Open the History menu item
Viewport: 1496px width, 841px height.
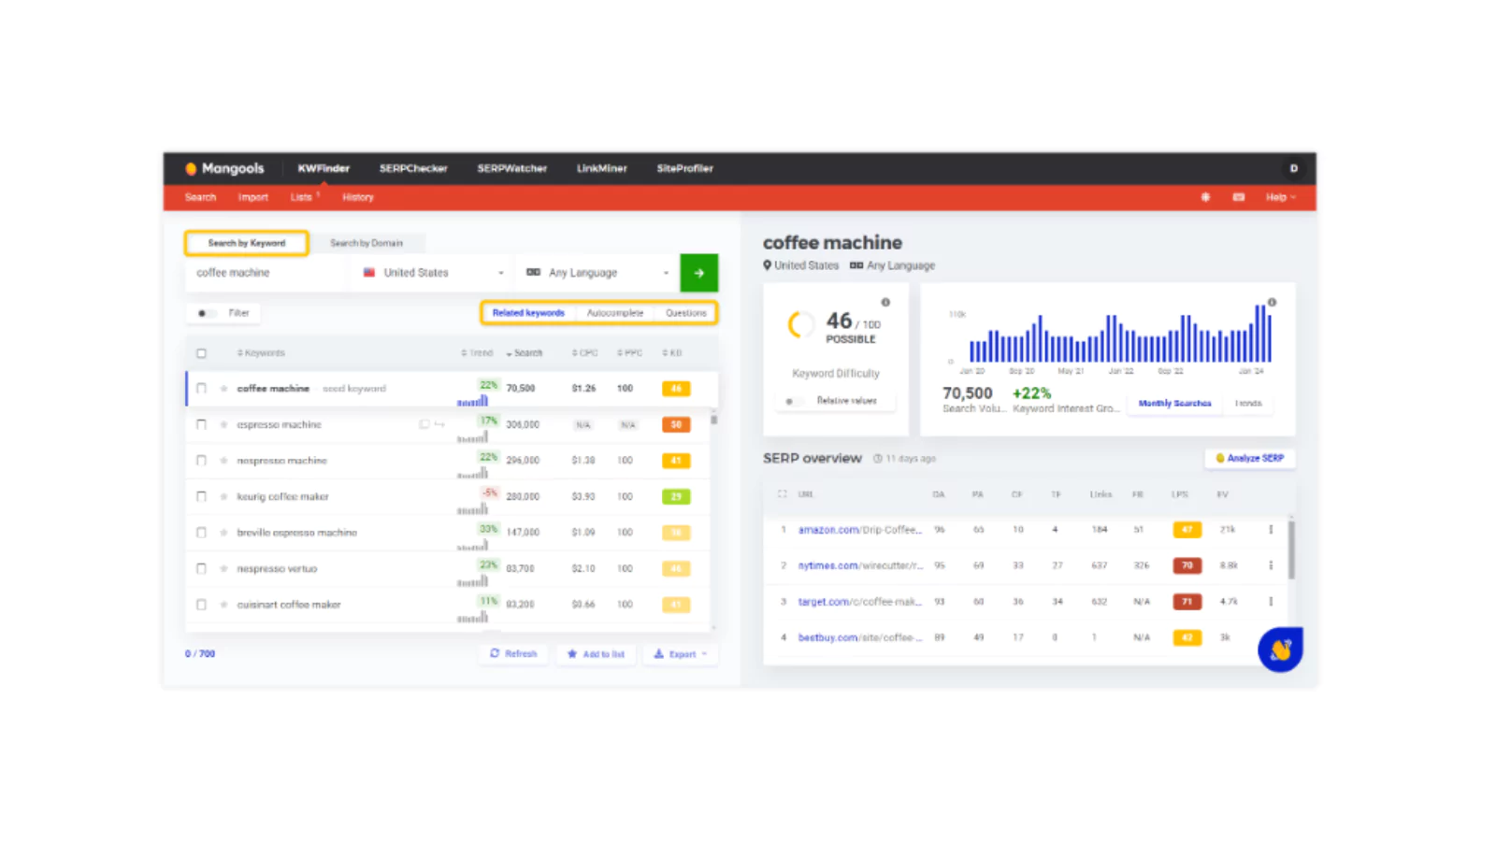tap(358, 197)
